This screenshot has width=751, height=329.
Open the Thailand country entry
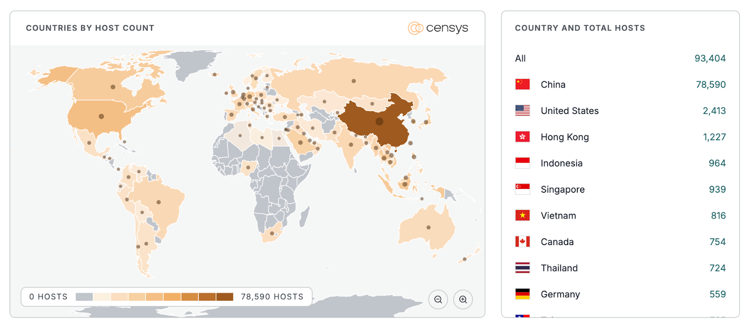point(559,268)
